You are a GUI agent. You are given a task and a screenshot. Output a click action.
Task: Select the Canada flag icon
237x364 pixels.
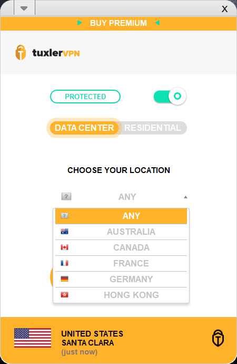pyautogui.click(x=64, y=247)
